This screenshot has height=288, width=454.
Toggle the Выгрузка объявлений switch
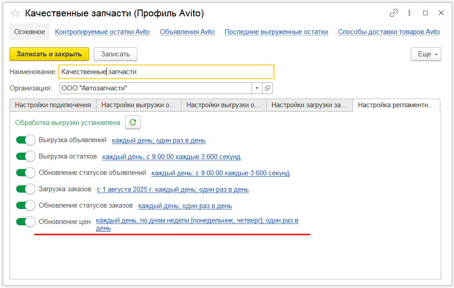tap(25, 140)
